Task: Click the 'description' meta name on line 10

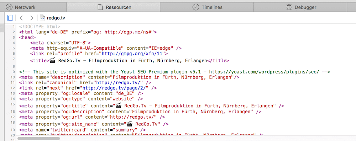Action: point(67,77)
